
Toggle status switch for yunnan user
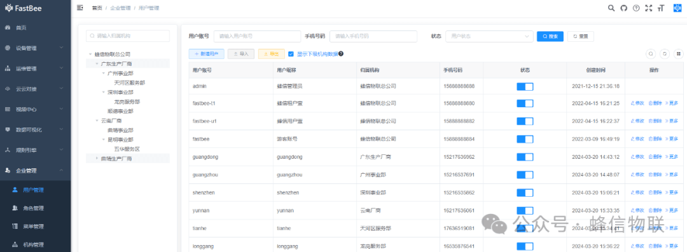(525, 211)
